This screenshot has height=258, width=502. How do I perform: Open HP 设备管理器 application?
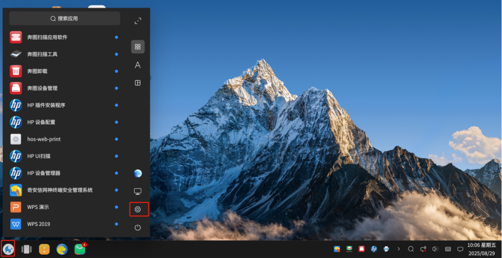tap(43, 173)
